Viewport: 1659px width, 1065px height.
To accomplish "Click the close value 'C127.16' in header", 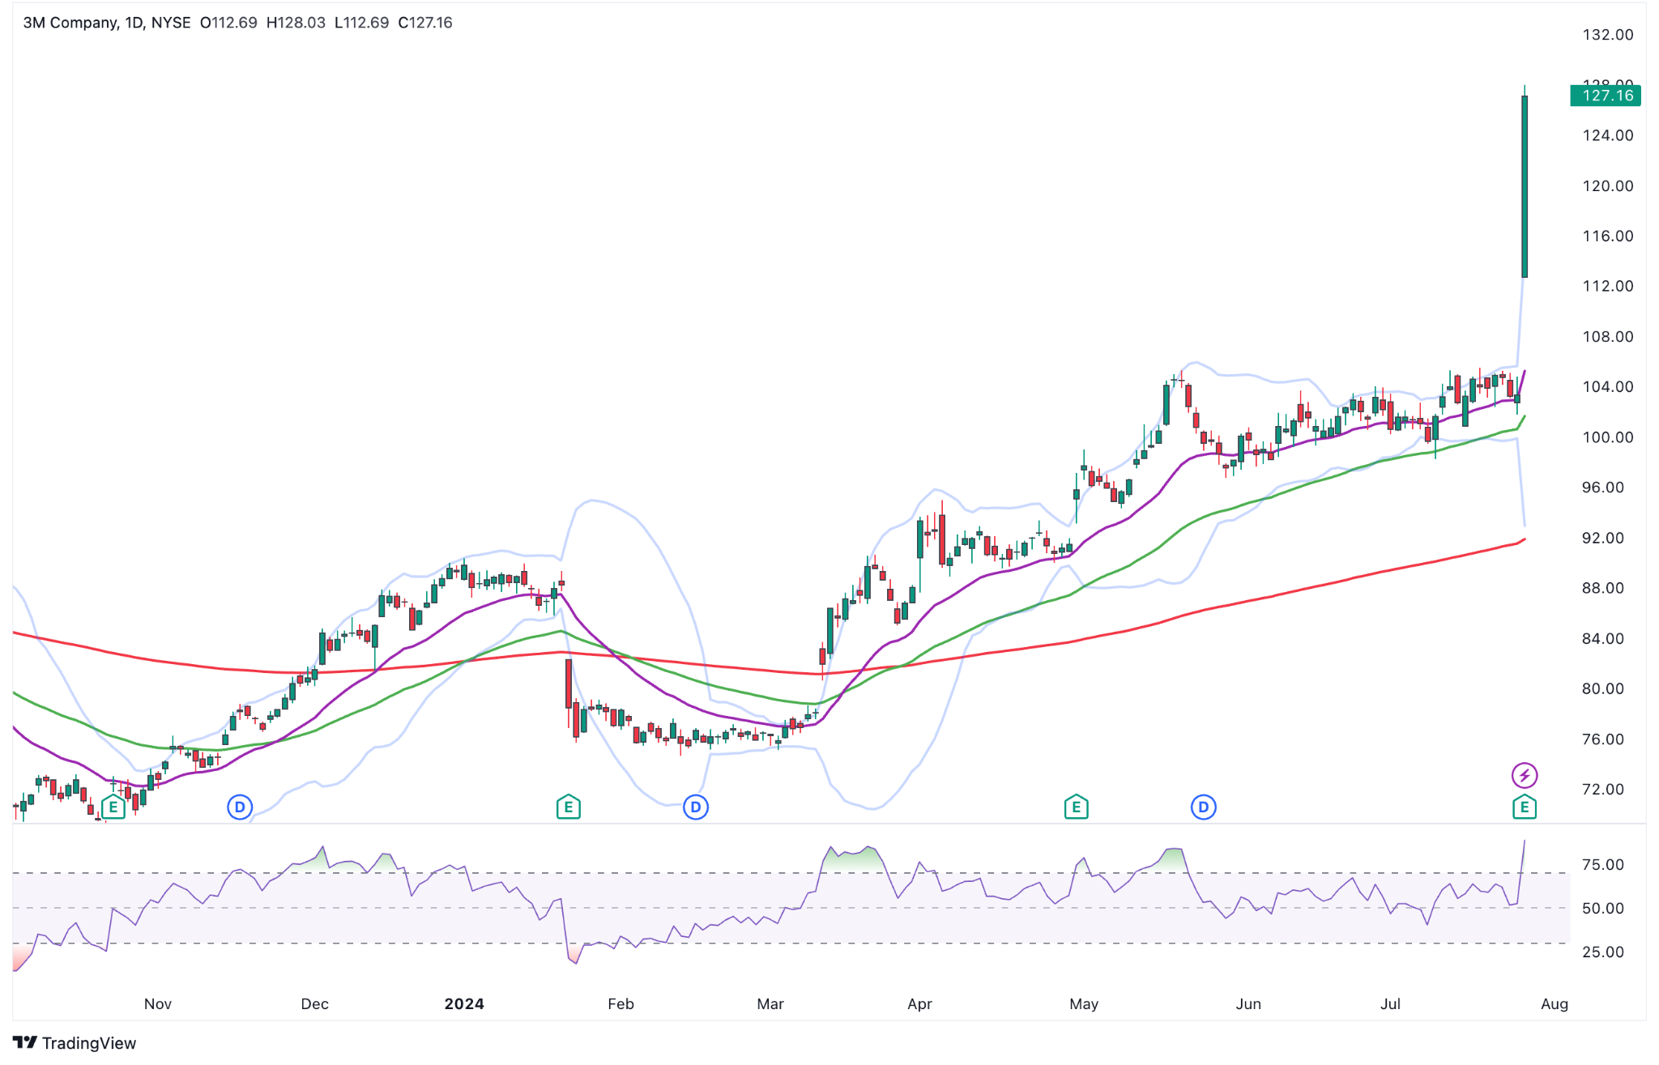I will point(425,23).
